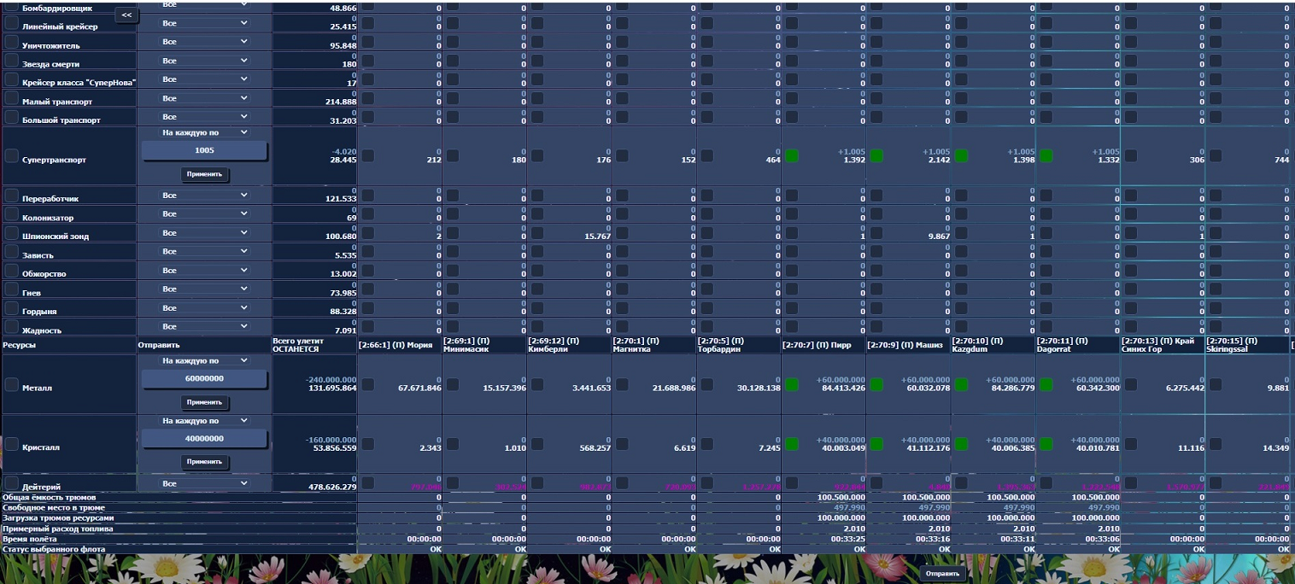The width and height of the screenshot is (1295, 584).
Task: Check Шпионский зонд row checkbox
Action: (x=12, y=233)
